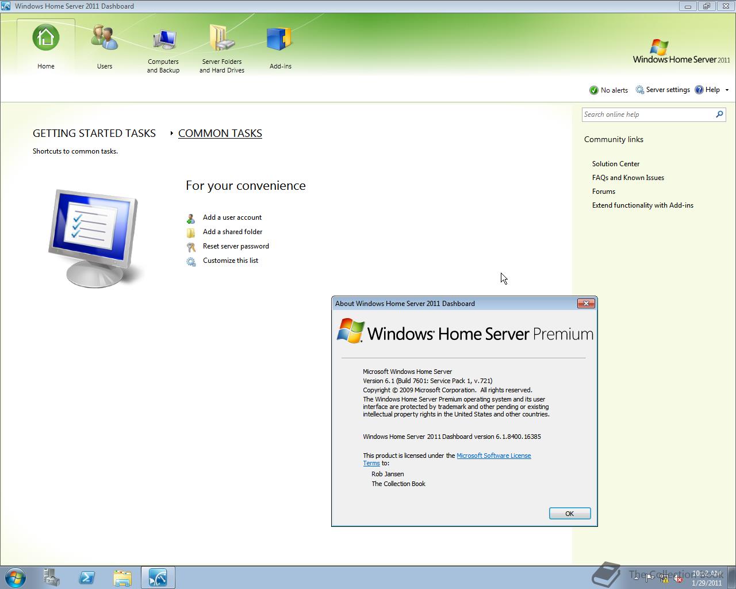Open the Microsoft Software License Terms link
The width and height of the screenshot is (736, 589).
point(493,456)
